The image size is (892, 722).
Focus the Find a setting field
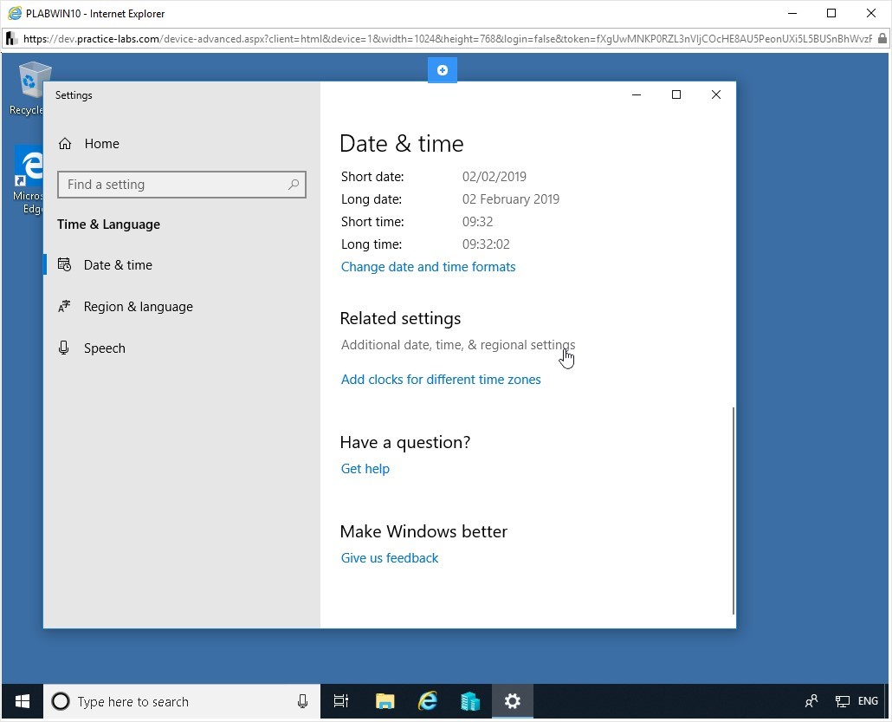[182, 185]
